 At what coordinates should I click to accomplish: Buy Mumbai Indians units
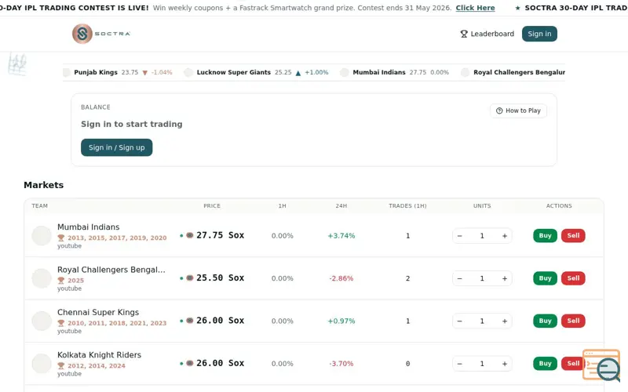click(x=545, y=236)
